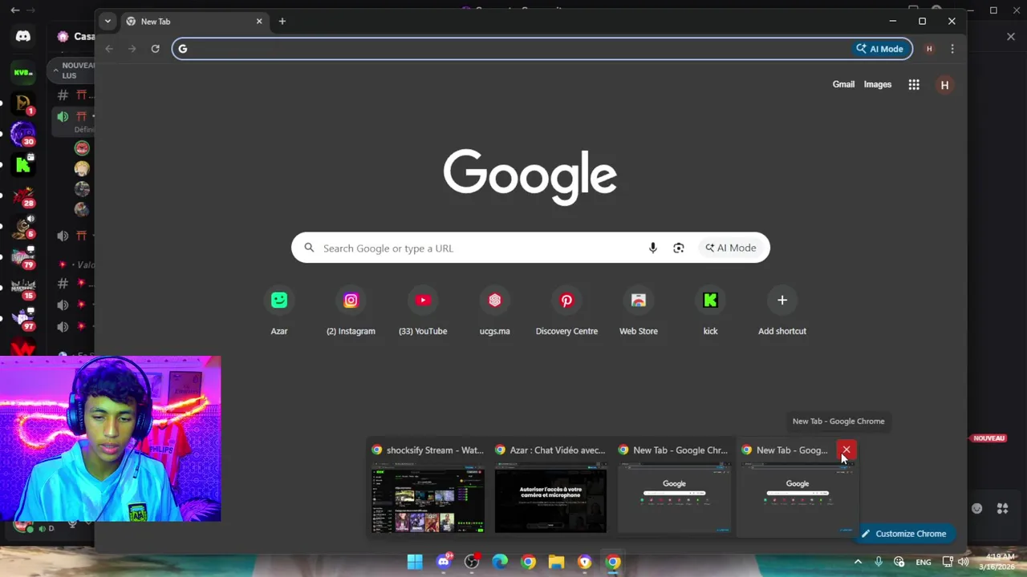Viewport: 1027px width, 577px height.
Task: Click the Google logo
Action: click(x=530, y=176)
